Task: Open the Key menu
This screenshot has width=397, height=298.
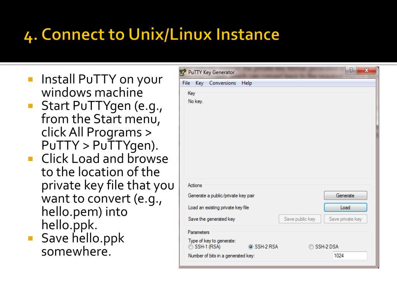Action: click(200, 83)
